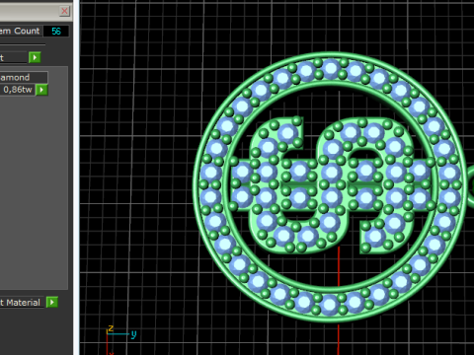Click the green pendant ring in viewport
The image size is (474, 355).
[x=329, y=187]
